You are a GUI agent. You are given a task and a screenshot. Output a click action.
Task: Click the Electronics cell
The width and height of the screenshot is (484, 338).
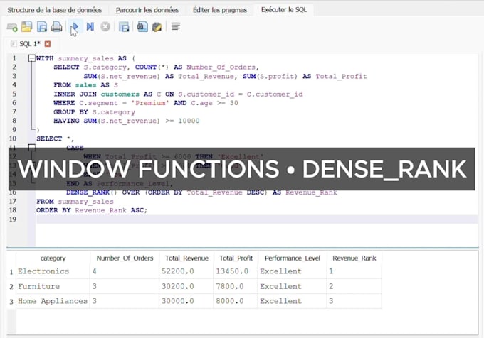53,271
